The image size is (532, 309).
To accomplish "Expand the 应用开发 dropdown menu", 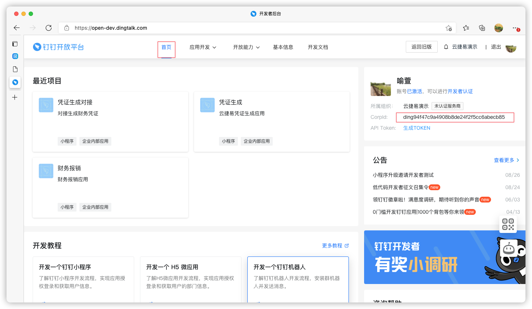I will pyautogui.click(x=203, y=47).
